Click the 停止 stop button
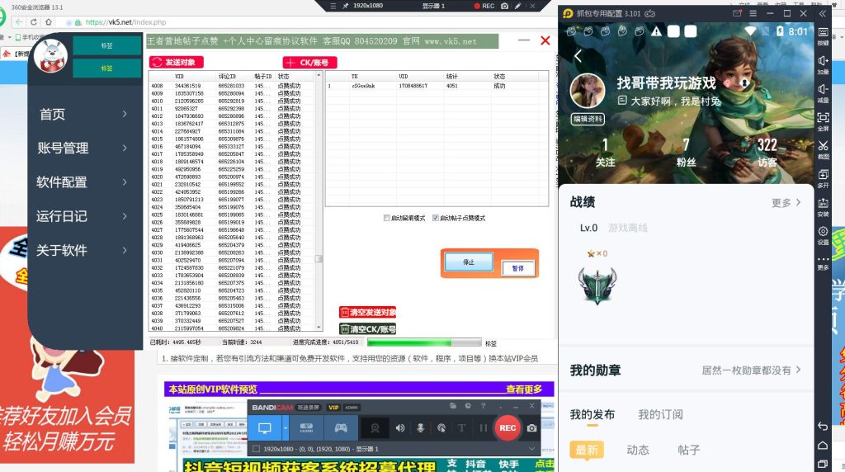The image size is (845, 472). coord(469,262)
